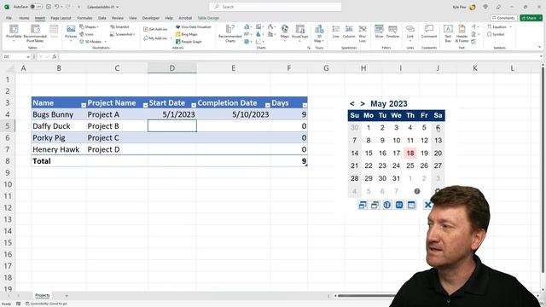Launch Visio Data Visualizer add-in

[194, 26]
